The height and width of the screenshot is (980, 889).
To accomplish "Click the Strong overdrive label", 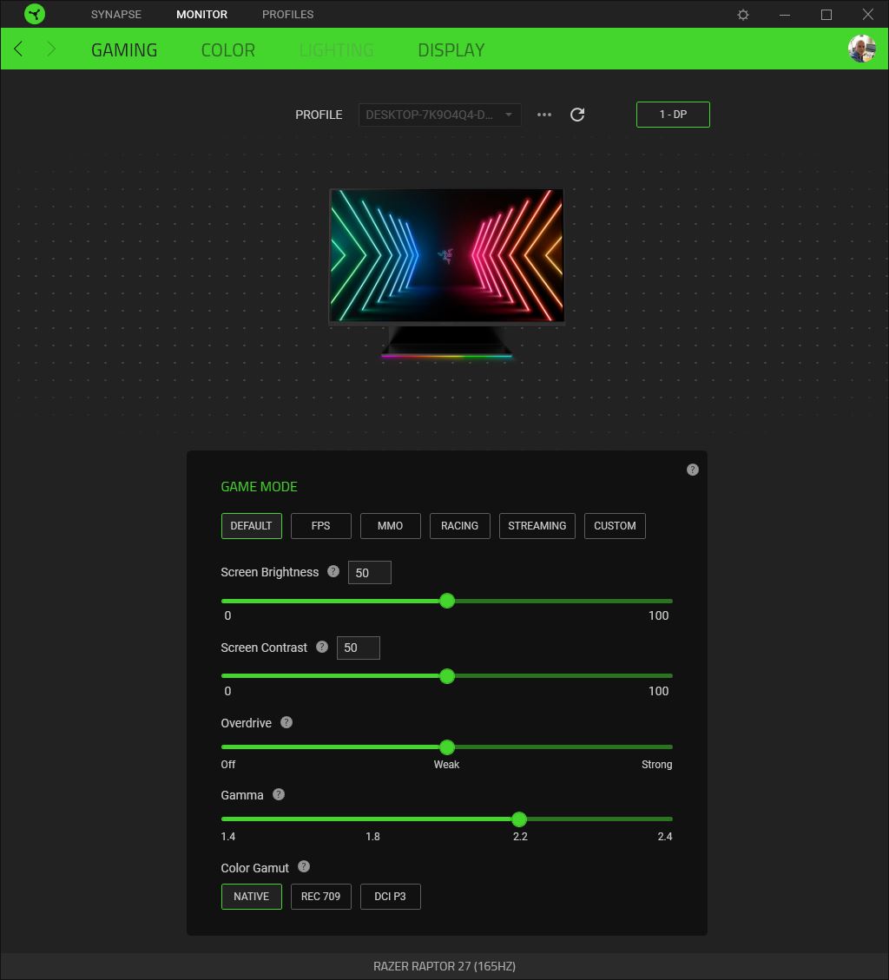I will point(656,765).
